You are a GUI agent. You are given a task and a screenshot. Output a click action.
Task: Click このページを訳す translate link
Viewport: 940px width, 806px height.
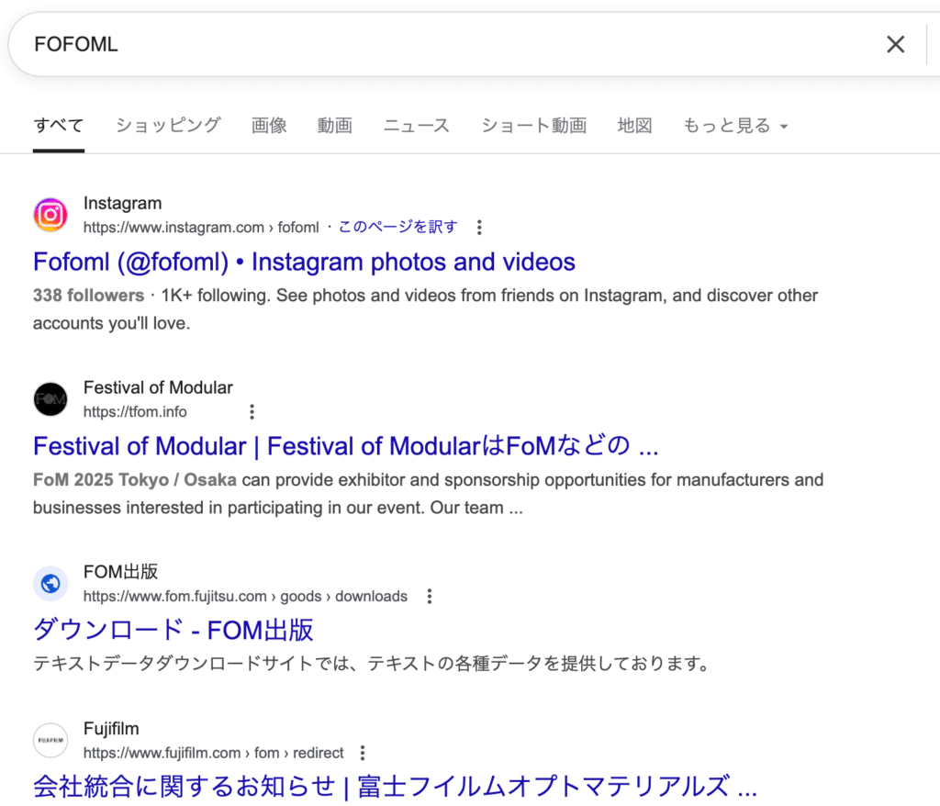tap(398, 228)
